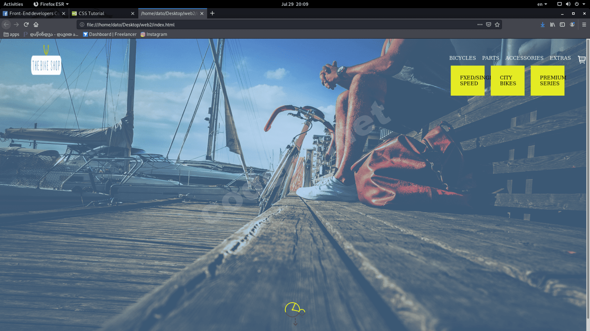Viewport: 590px width, 331px height.
Task: Toggle the content blocking shield icon
Action: pyautogui.click(x=488, y=25)
